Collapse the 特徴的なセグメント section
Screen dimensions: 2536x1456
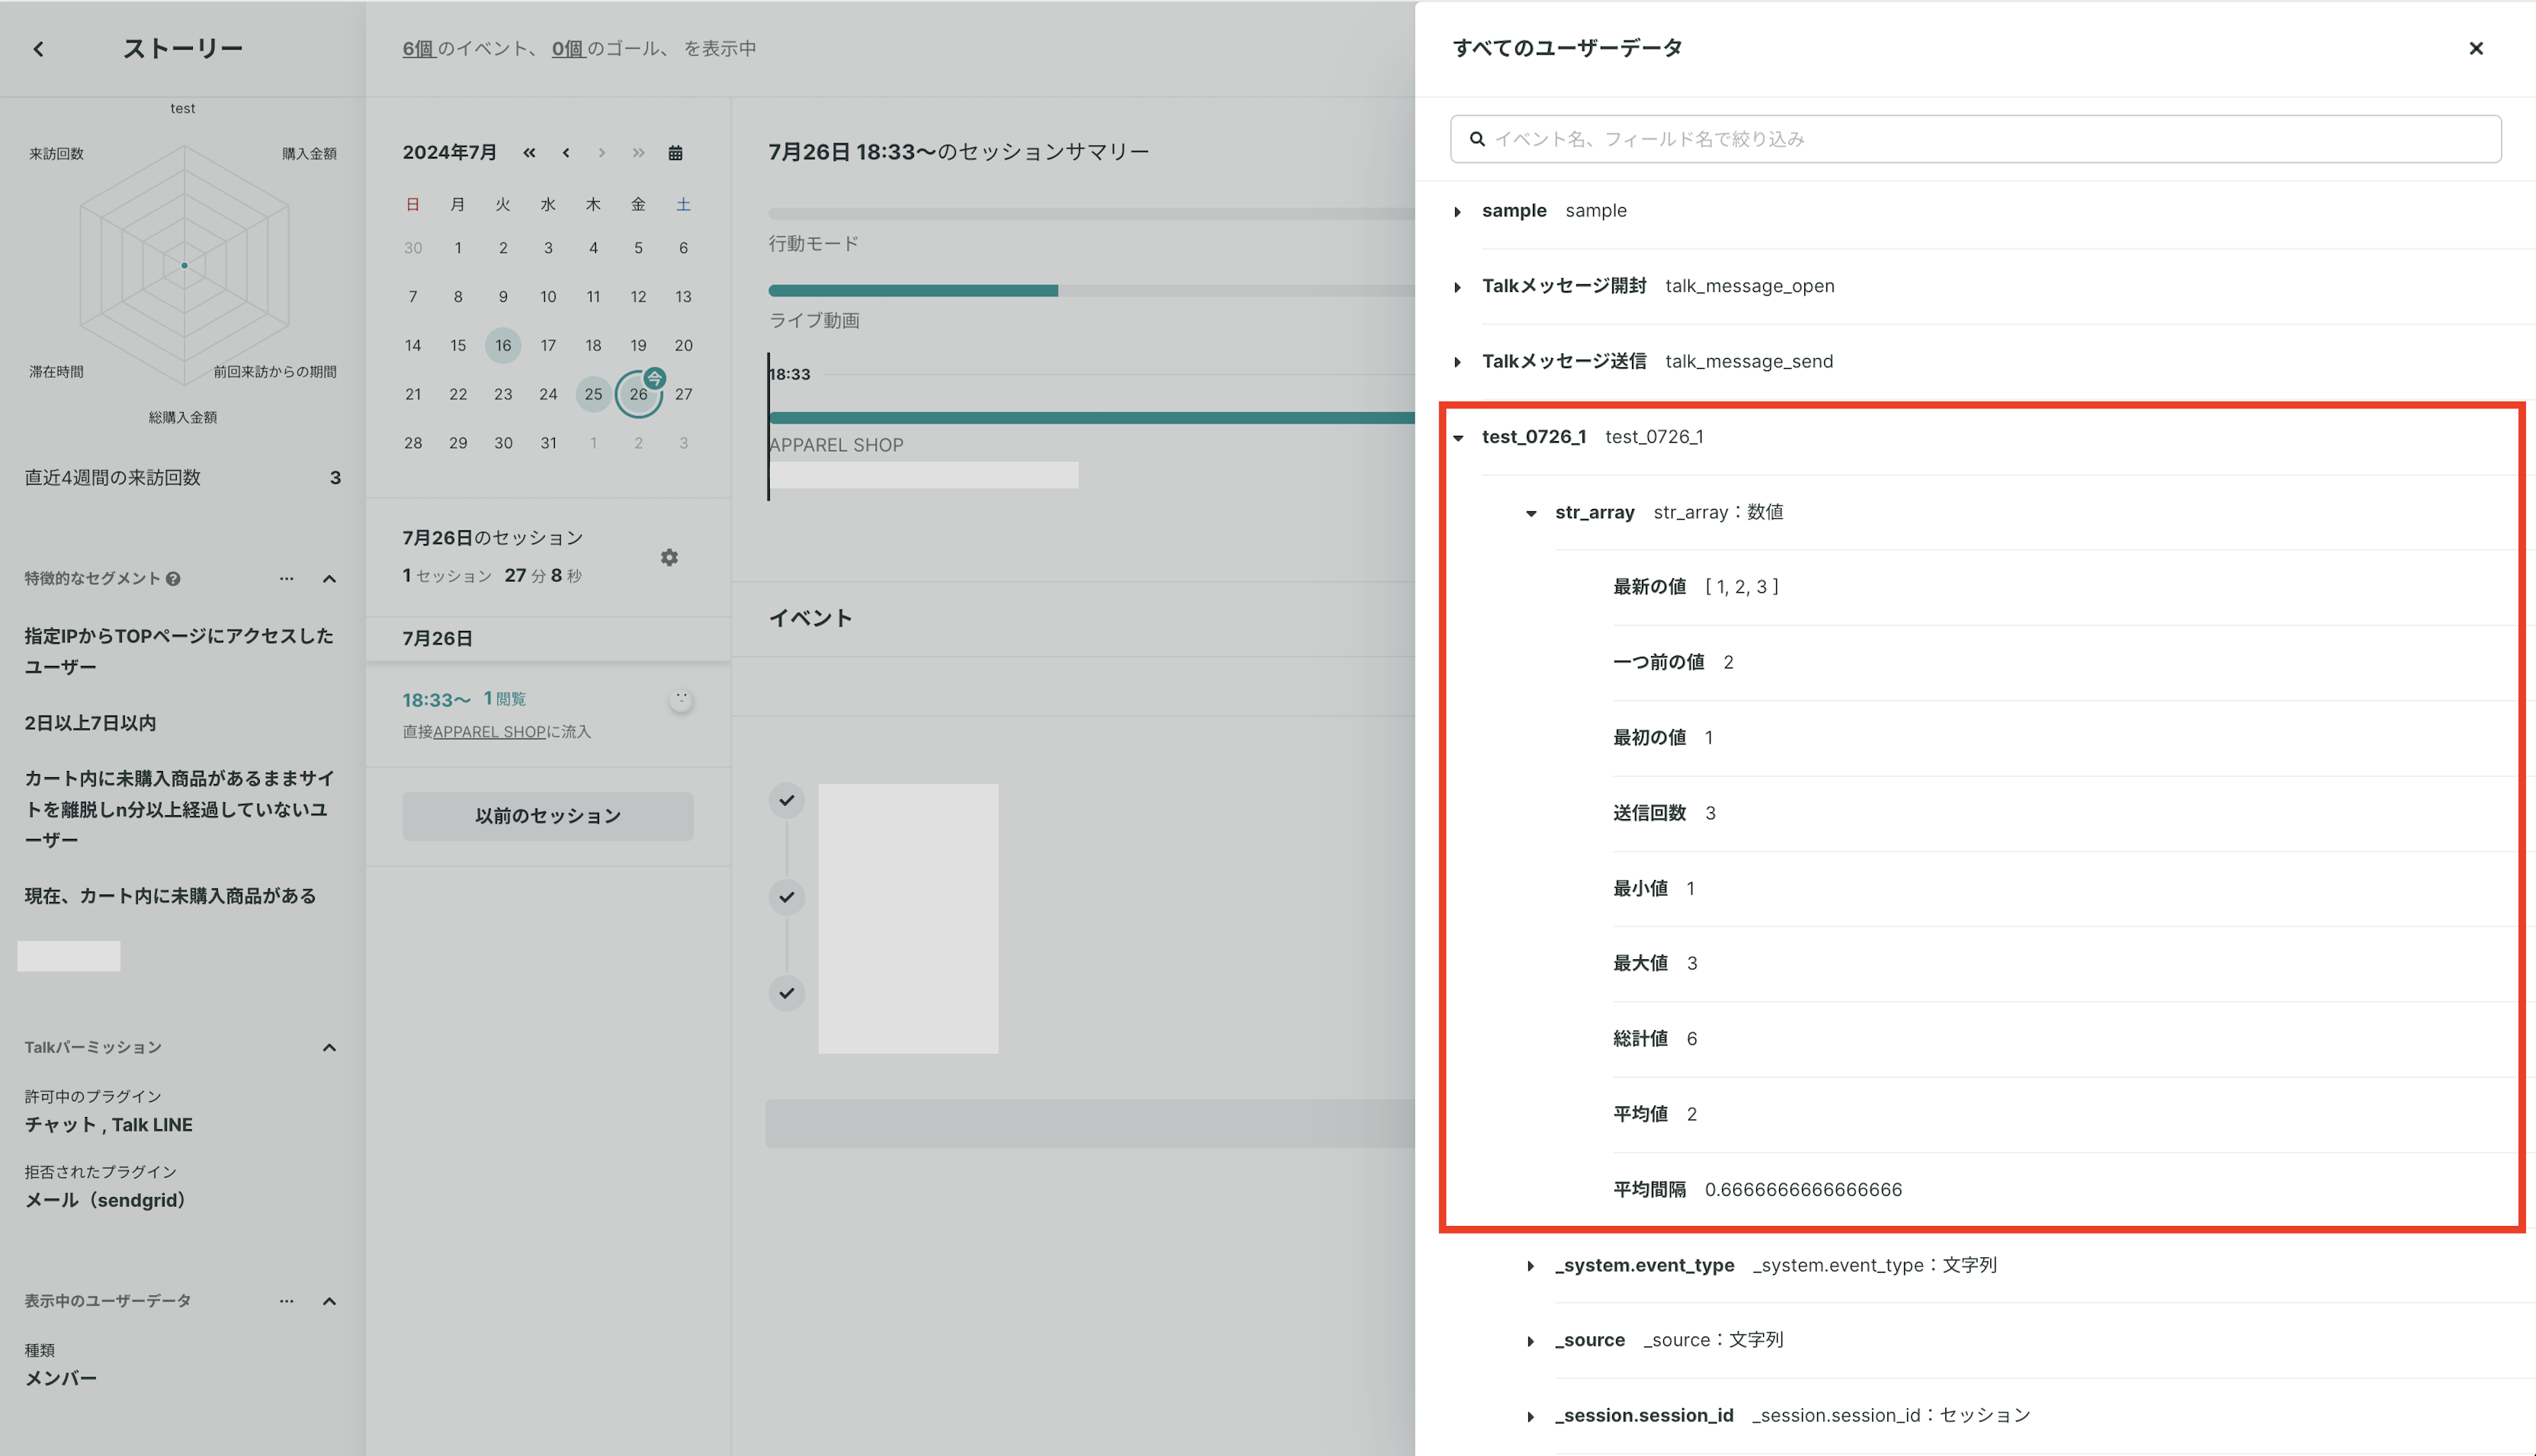329,579
